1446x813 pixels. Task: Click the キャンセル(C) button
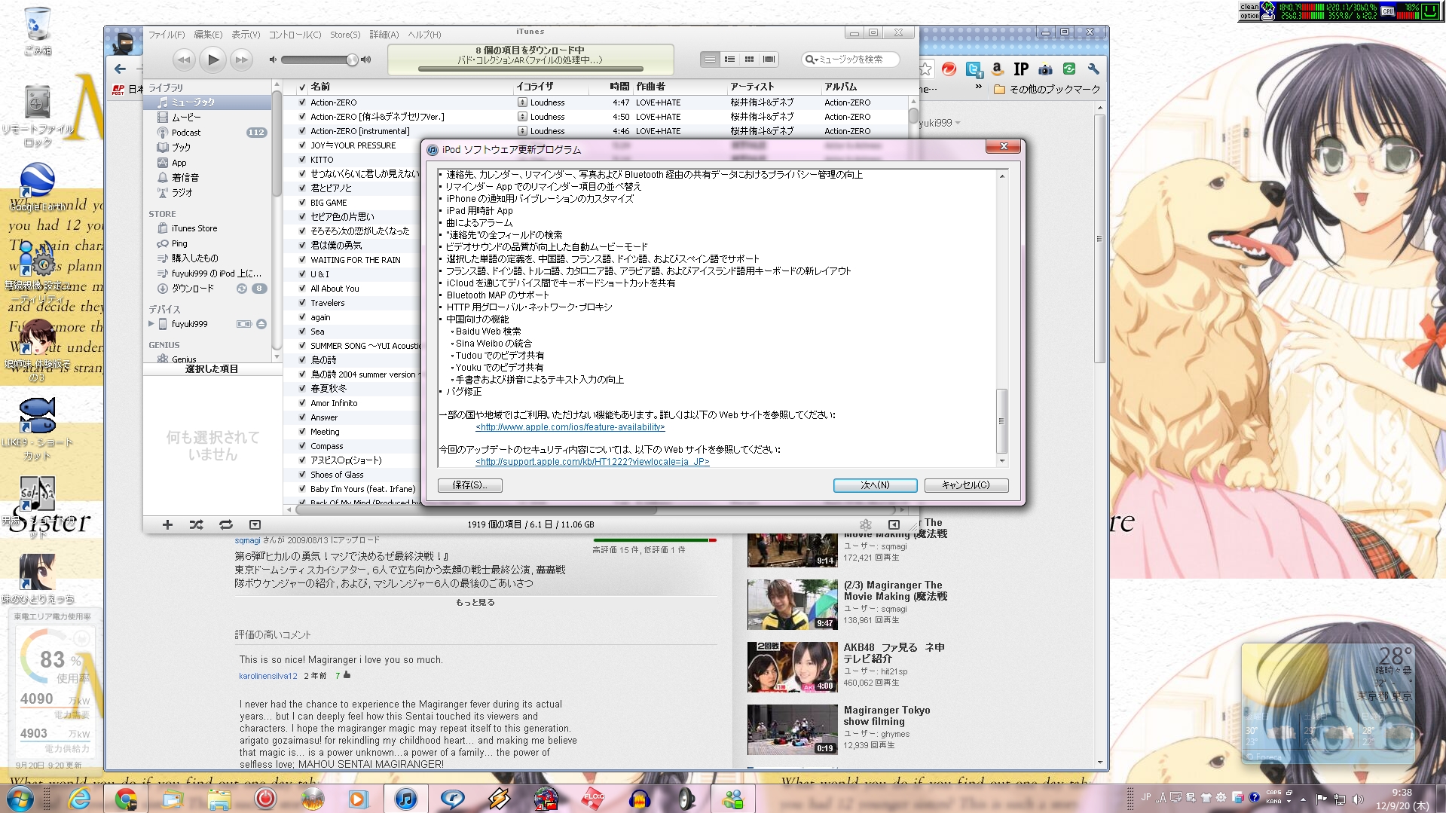pos(966,485)
